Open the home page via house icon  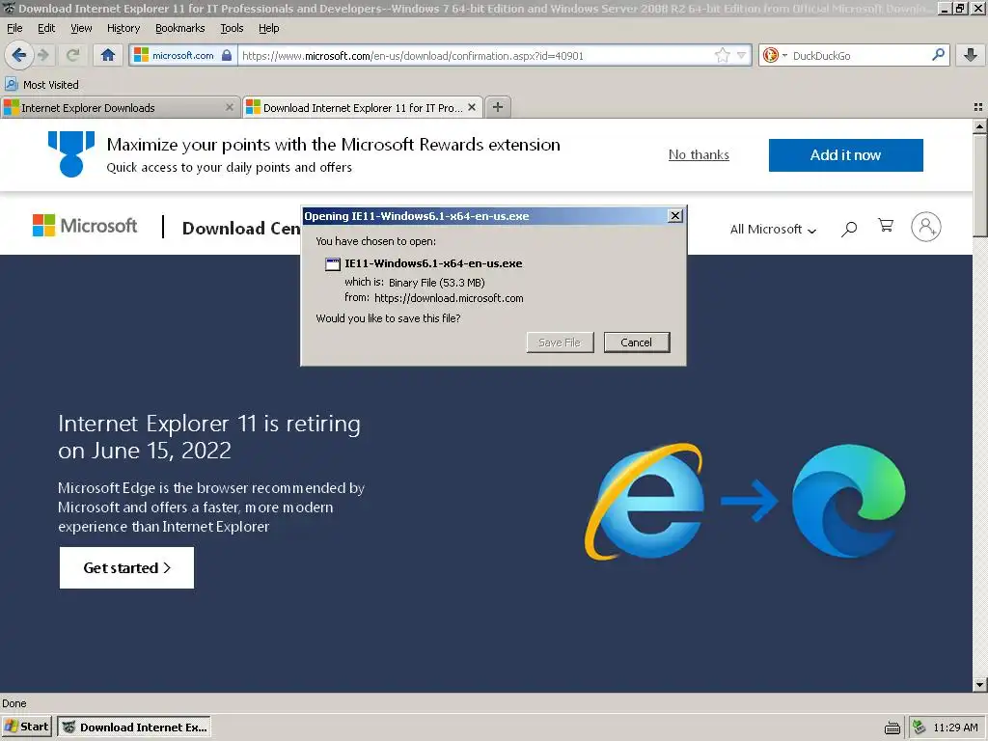click(x=108, y=55)
